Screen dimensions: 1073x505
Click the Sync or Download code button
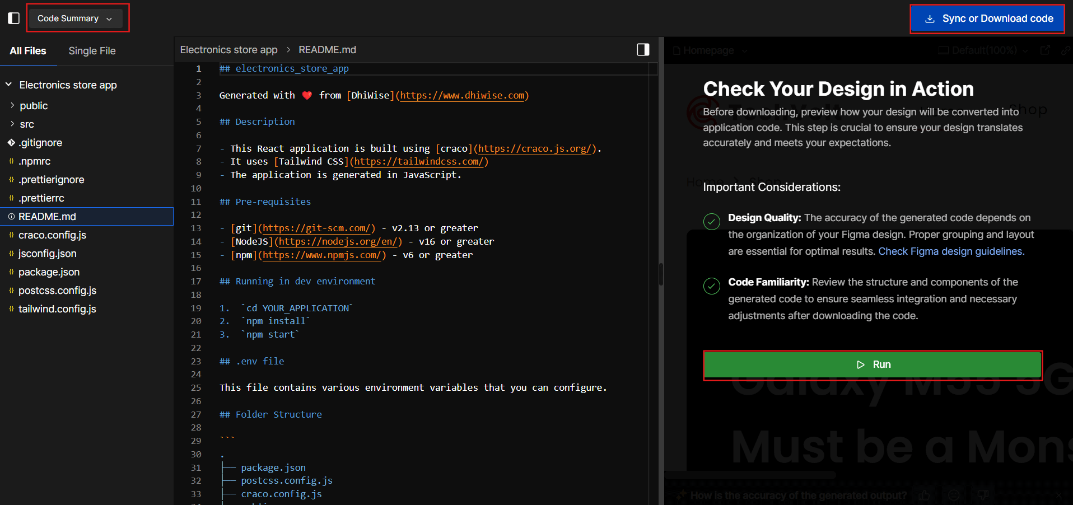[x=987, y=18]
